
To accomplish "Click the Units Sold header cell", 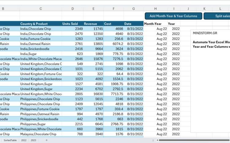I will (73, 24).
